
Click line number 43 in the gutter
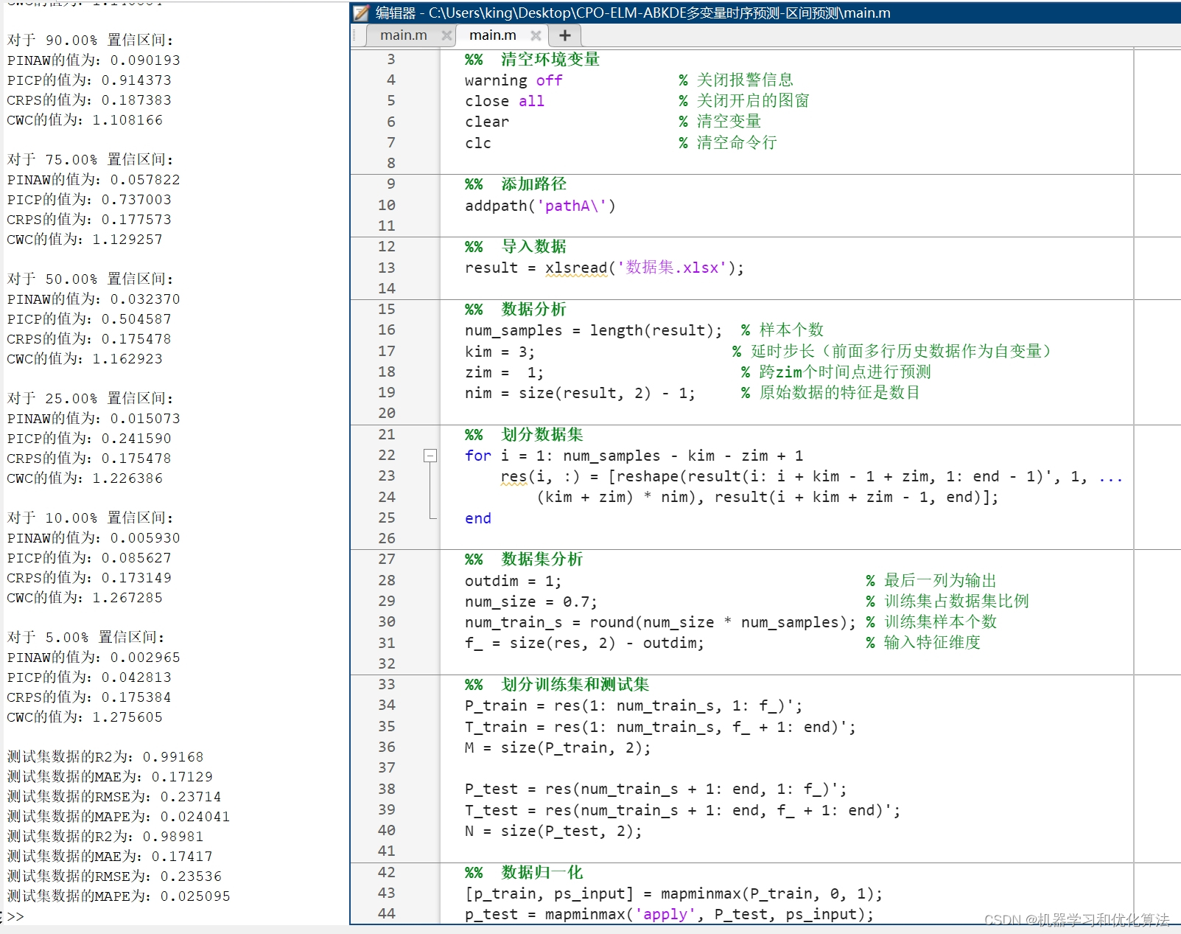click(x=387, y=893)
